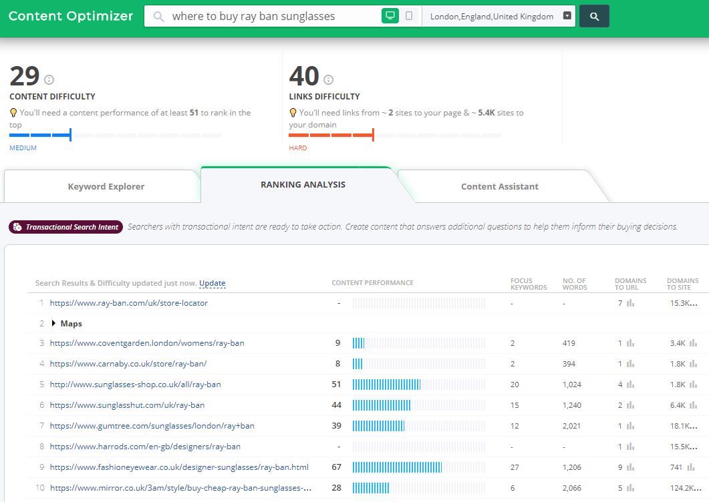Click the Transactional Search Intent badge
This screenshot has height=502, width=709.
[x=65, y=227]
